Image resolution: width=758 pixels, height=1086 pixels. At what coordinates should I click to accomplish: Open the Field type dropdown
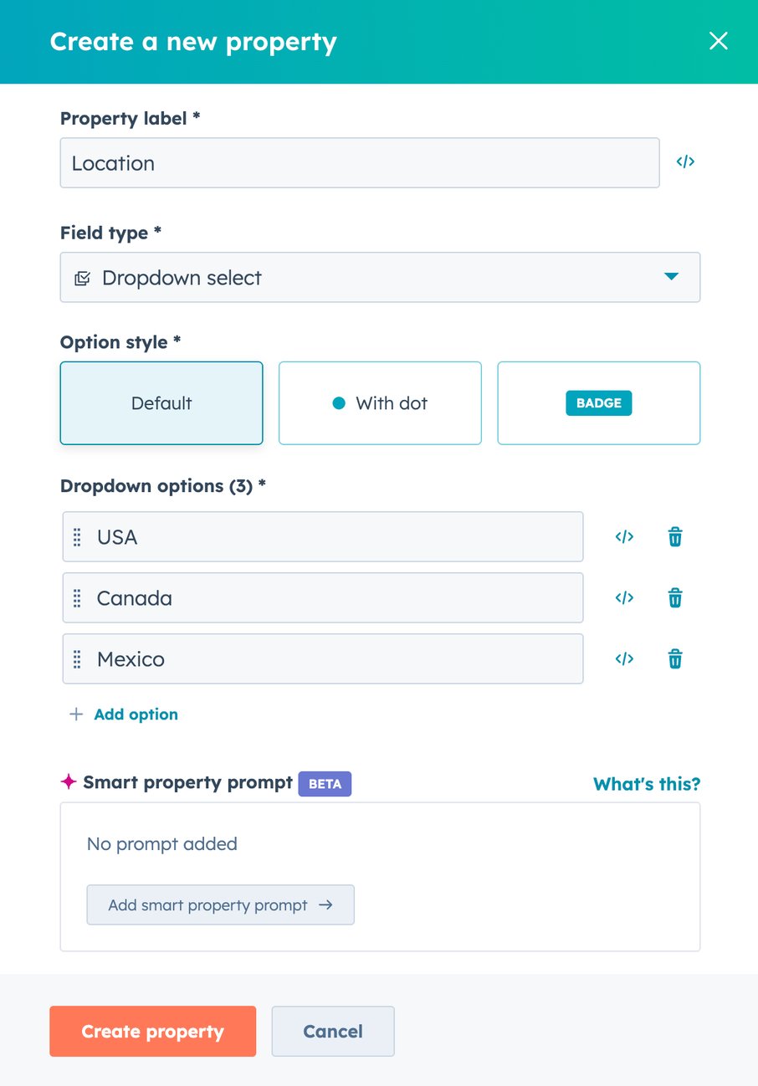pyautogui.click(x=379, y=277)
